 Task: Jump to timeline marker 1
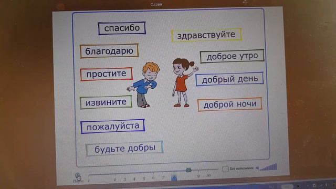89,181
